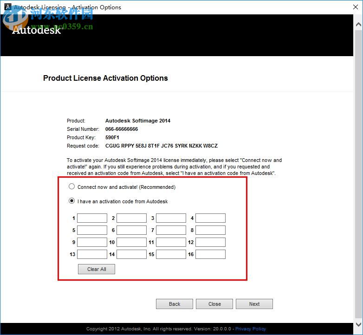Click the Clear All button
The width and height of the screenshot is (363, 335).
(97, 269)
